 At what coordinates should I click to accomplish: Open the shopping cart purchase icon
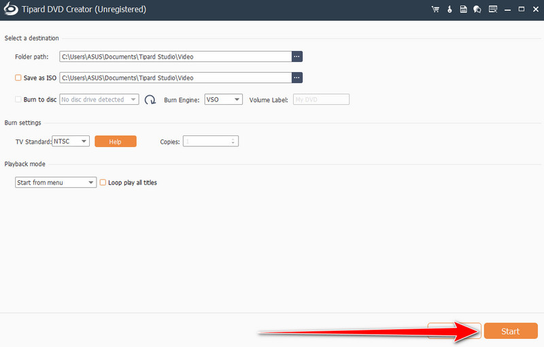point(435,10)
